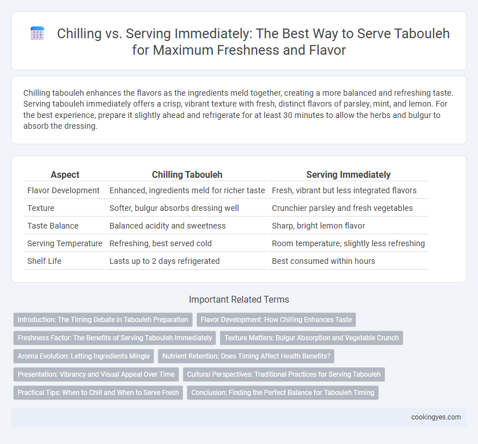This screenshot has width=478, height=444.
Task: Click the article title heading
Action: (x=253, y=42)
